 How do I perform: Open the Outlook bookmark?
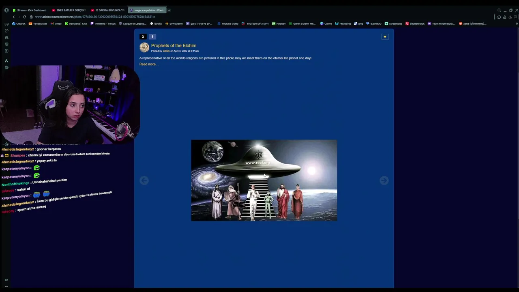click(19, 24)
